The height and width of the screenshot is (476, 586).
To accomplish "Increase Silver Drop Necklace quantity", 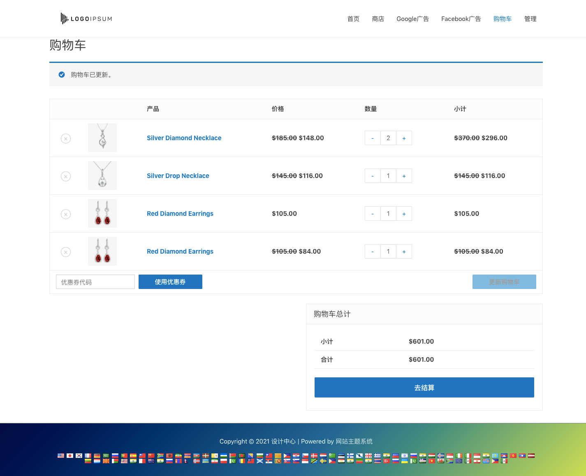I will (404, 176).
